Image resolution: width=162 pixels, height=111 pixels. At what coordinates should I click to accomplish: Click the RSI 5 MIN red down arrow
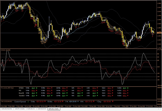pyautogui.click(x=37, y=90)
